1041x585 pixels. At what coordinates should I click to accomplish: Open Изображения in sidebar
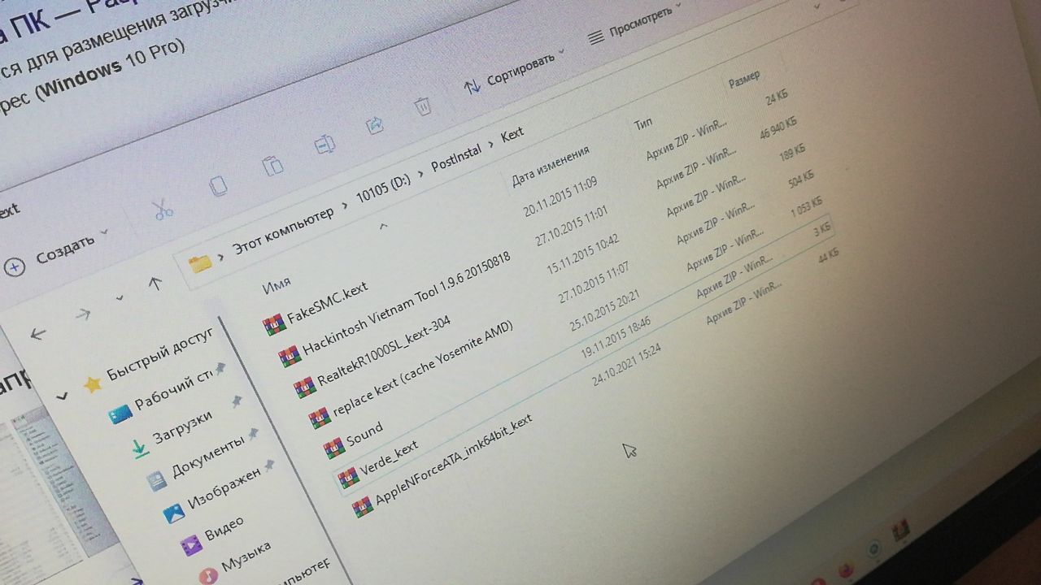point(212,492)
